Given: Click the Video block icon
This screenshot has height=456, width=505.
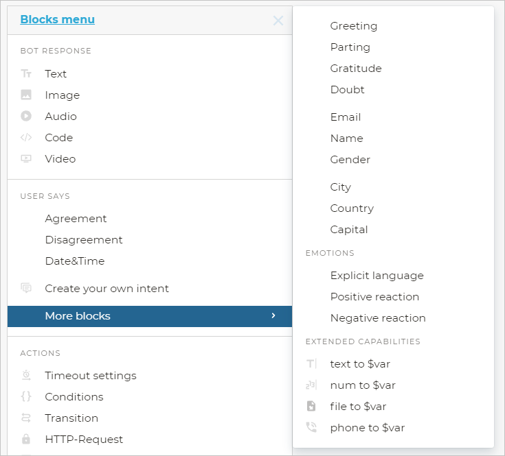Looking at the screenshot, I should coord(26,159).
